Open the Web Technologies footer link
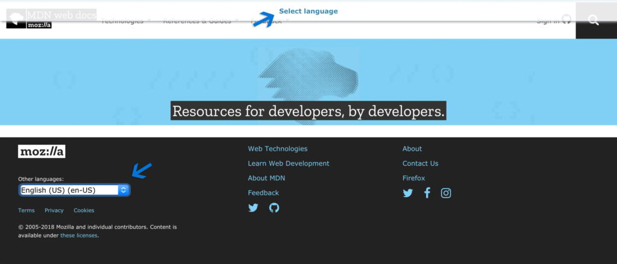617x264 pixels. pyautogui.click(x=278, y=149)
